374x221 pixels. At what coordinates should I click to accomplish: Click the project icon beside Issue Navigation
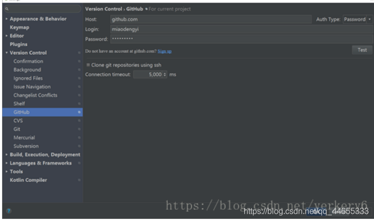[79, 87]
